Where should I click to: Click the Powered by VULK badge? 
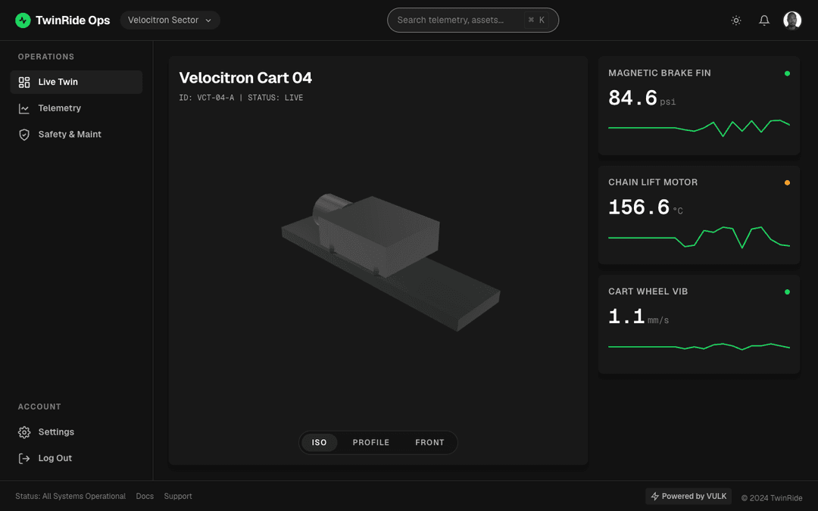pos(688,497)
